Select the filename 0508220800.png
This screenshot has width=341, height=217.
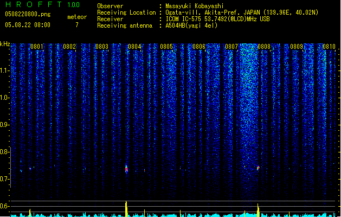point(28,15)
